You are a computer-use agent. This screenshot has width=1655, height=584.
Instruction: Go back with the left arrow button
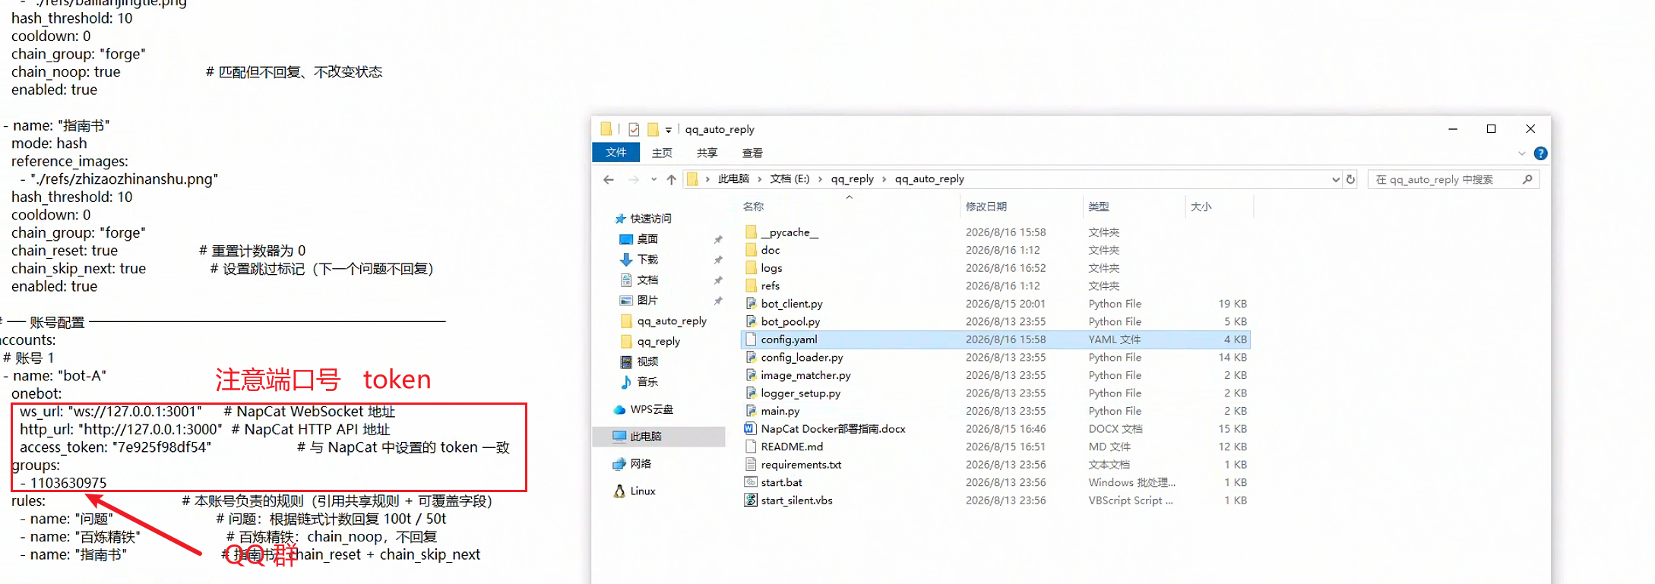tap(609, 180)
